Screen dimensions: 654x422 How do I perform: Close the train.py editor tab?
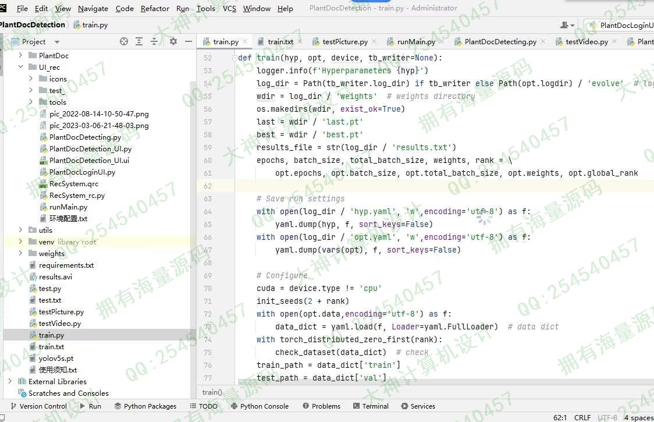pyautogui.click(x=246, y=41)
